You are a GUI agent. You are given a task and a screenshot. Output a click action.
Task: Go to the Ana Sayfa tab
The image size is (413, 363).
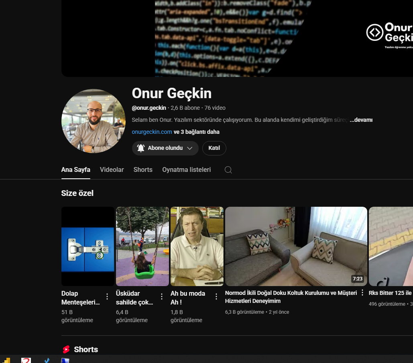pos(75,170)
